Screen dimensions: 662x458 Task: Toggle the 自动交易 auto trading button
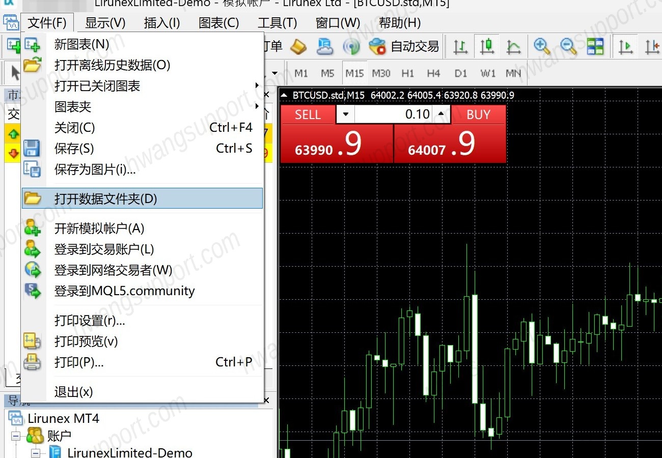403,47
